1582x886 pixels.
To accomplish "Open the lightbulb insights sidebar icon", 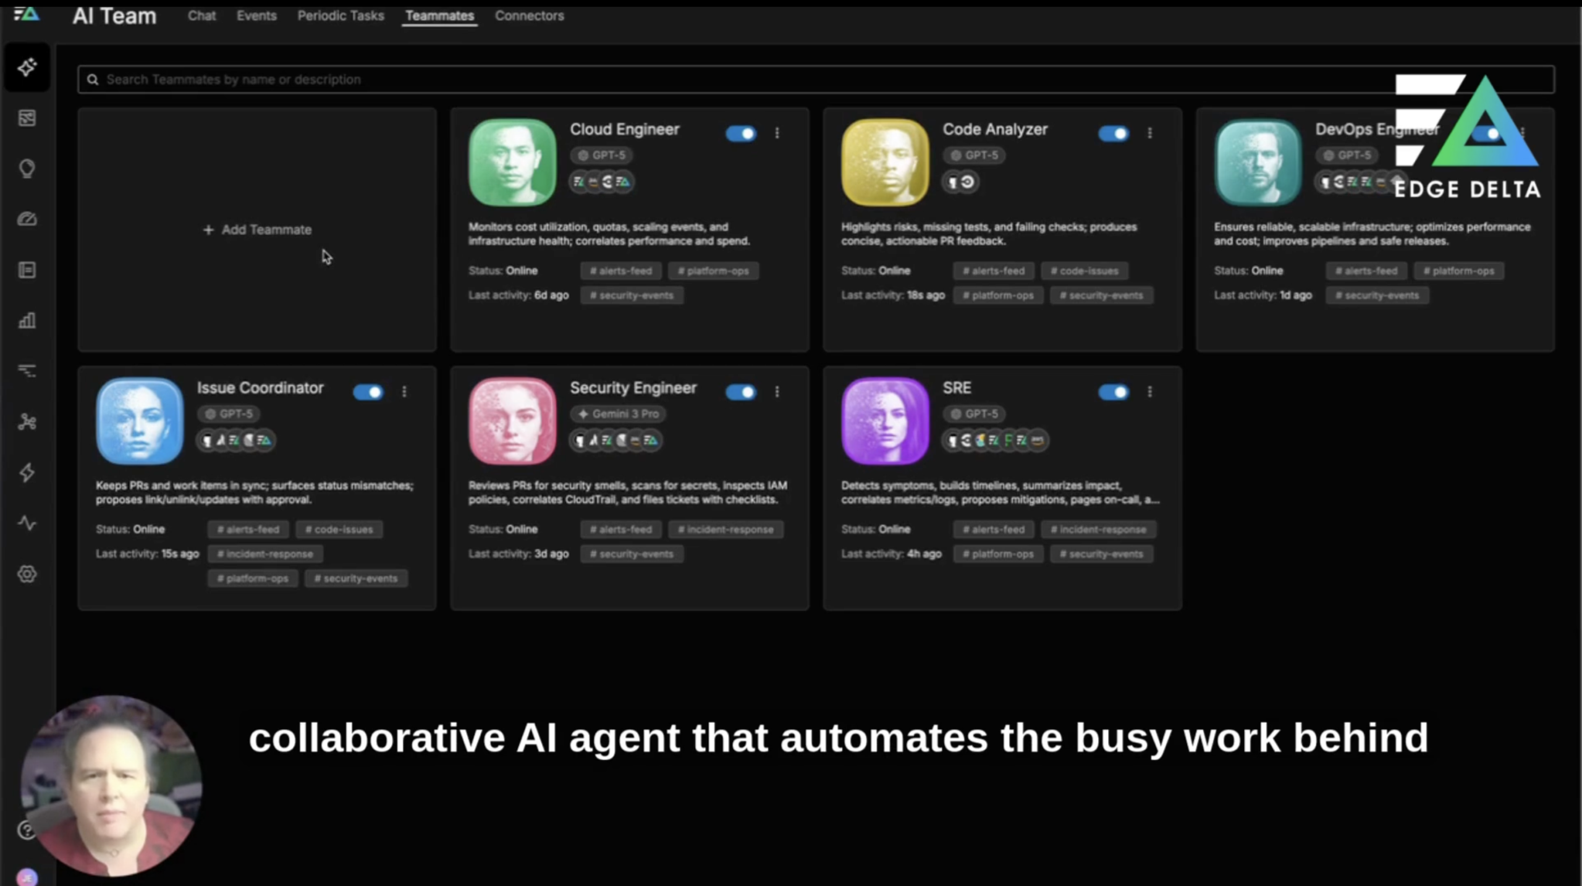I will point(27,169).
